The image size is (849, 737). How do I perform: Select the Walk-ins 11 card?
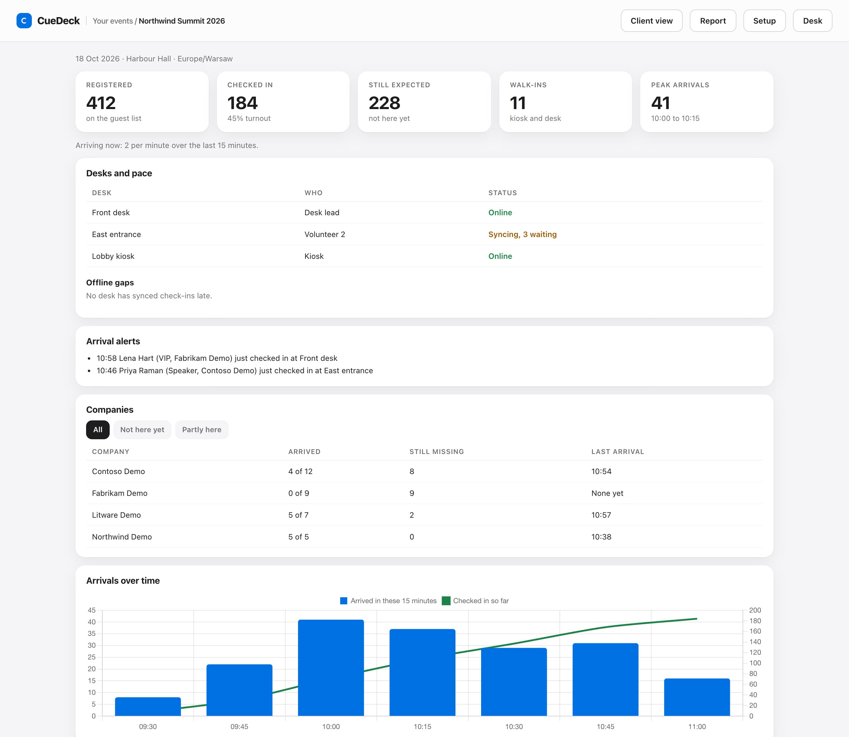566,102
